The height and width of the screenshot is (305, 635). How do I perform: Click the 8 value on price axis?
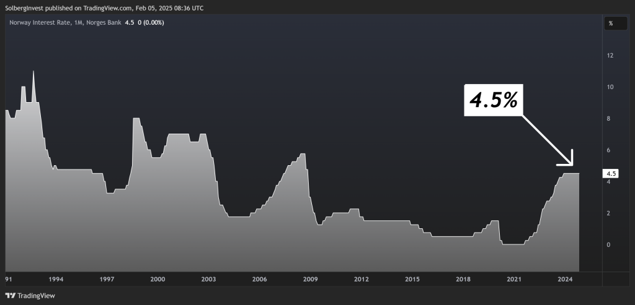click(608, 119)
